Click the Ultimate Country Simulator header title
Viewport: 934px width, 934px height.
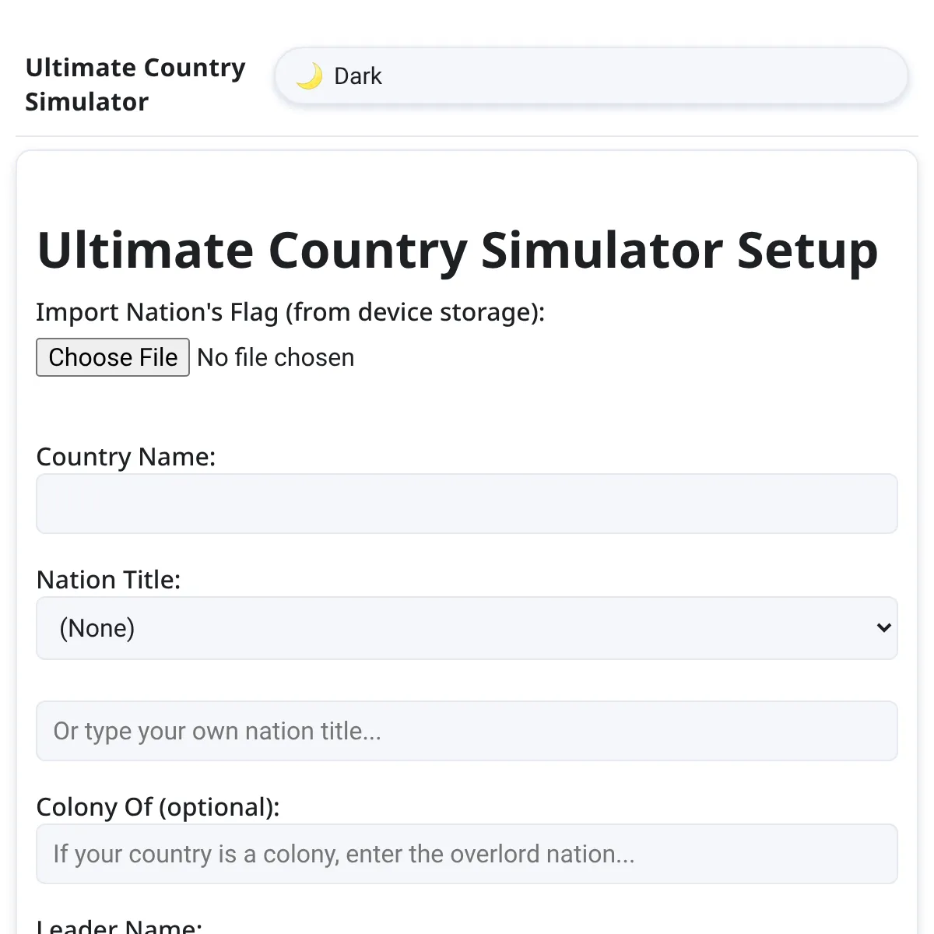coord(135,85)
